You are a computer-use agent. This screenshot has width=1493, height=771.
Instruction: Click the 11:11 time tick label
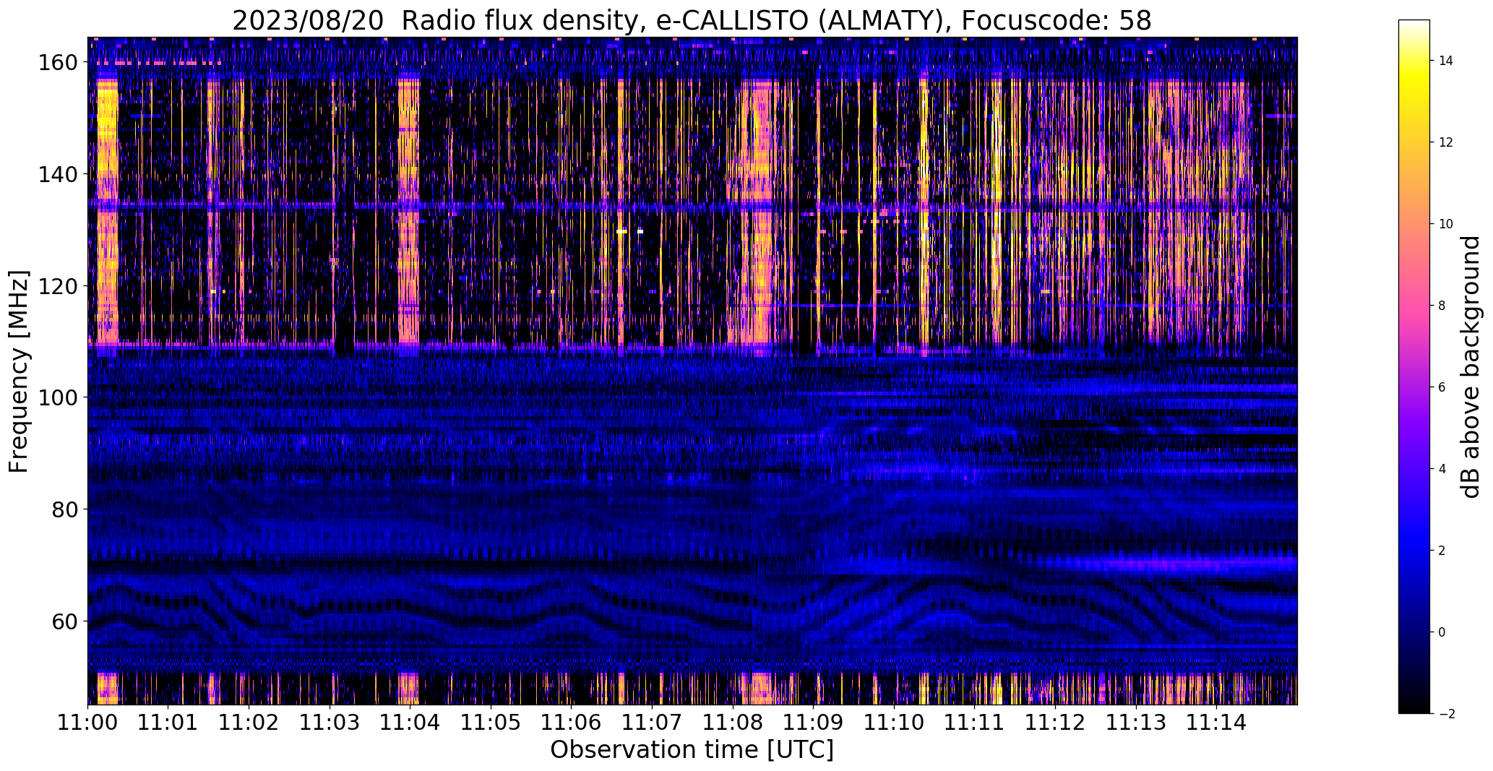(974, 721)
